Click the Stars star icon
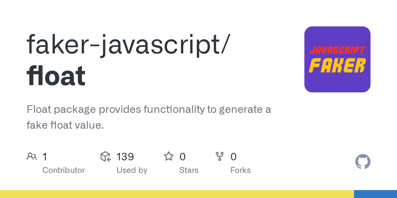 tap(169, 156)
